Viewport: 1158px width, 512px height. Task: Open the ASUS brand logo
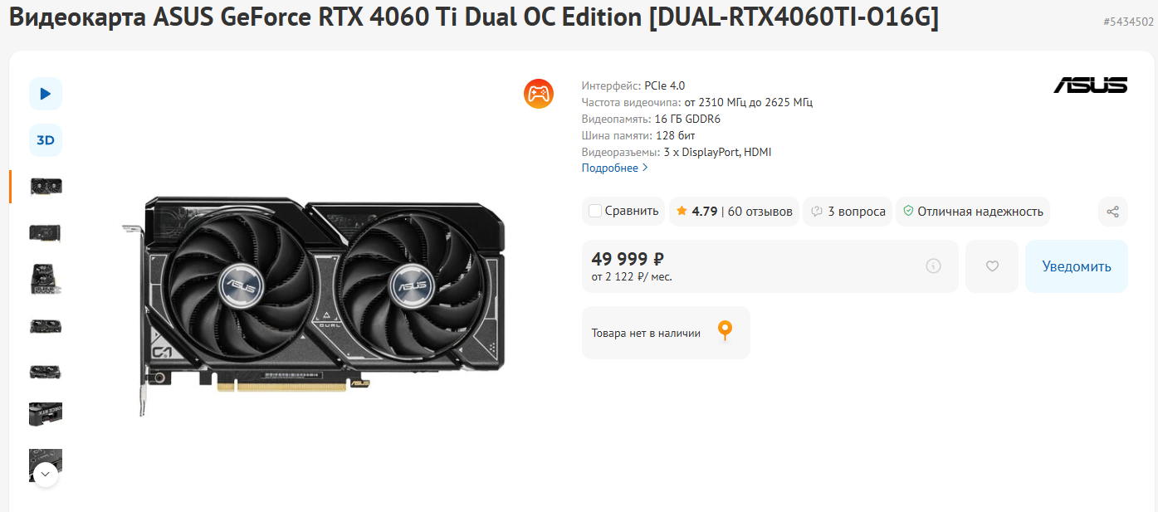(x=1090, y=85)
